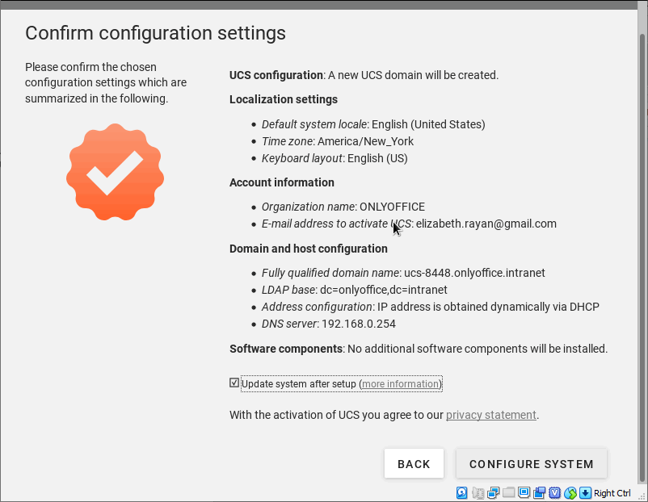Click the shared folders status icon
This screenshot has height=502, width=648.
point(508,493)
